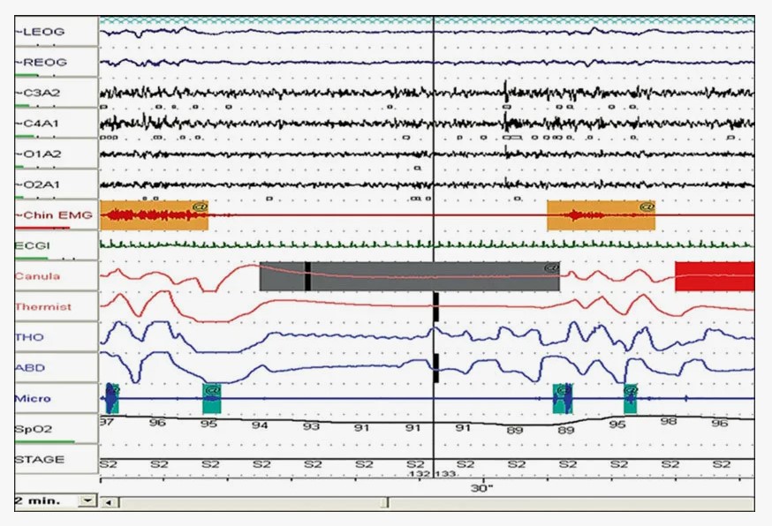Click the second teal Micro snore marker

(x=211, y=399)
